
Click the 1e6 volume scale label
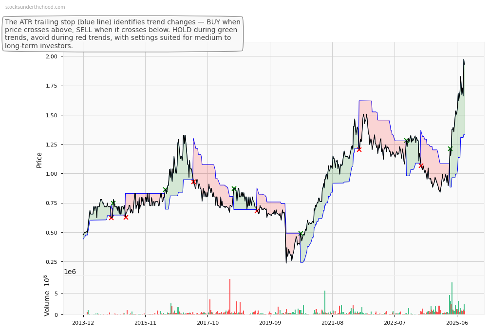(x=70, y=272)
